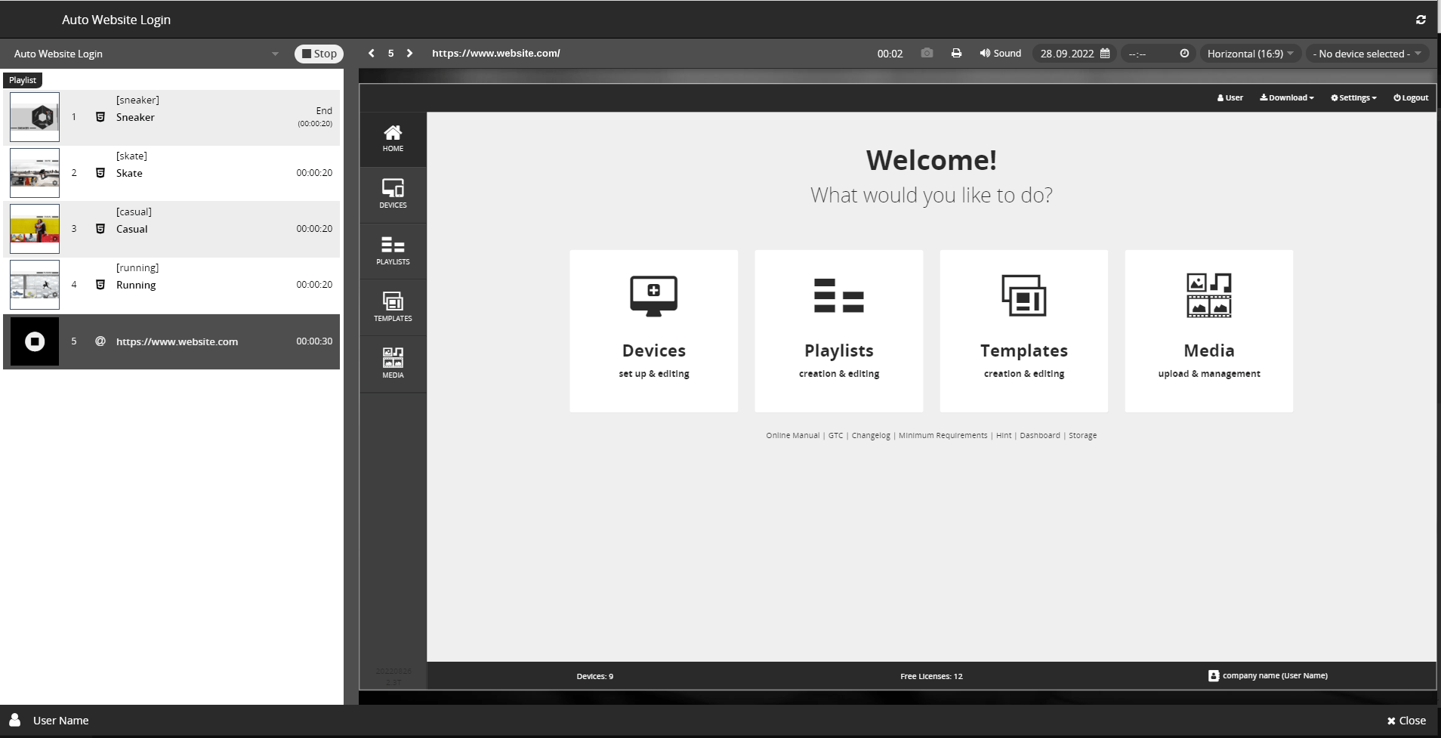The image size is (1441, 738).
Task: Toggle the Sound mute control
Action: (1000, 54)
